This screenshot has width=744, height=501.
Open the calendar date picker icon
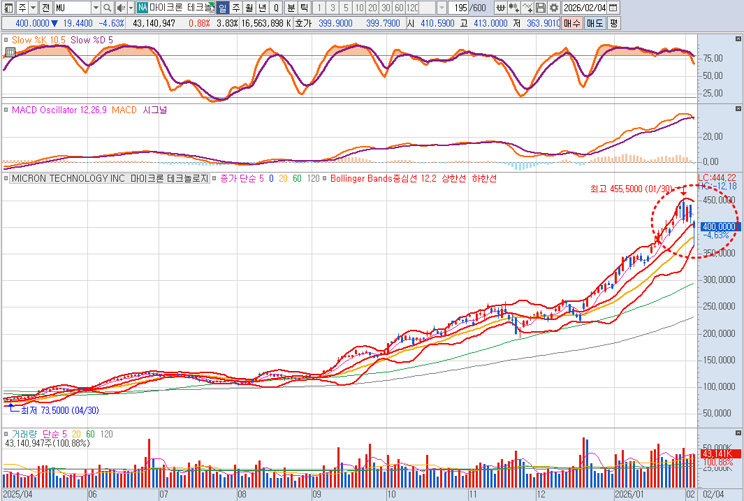613,8
